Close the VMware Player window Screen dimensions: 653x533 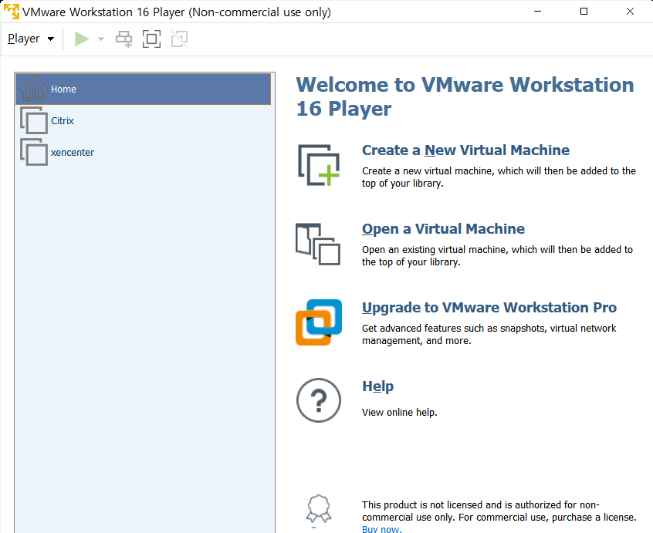[x=630, y=12]
